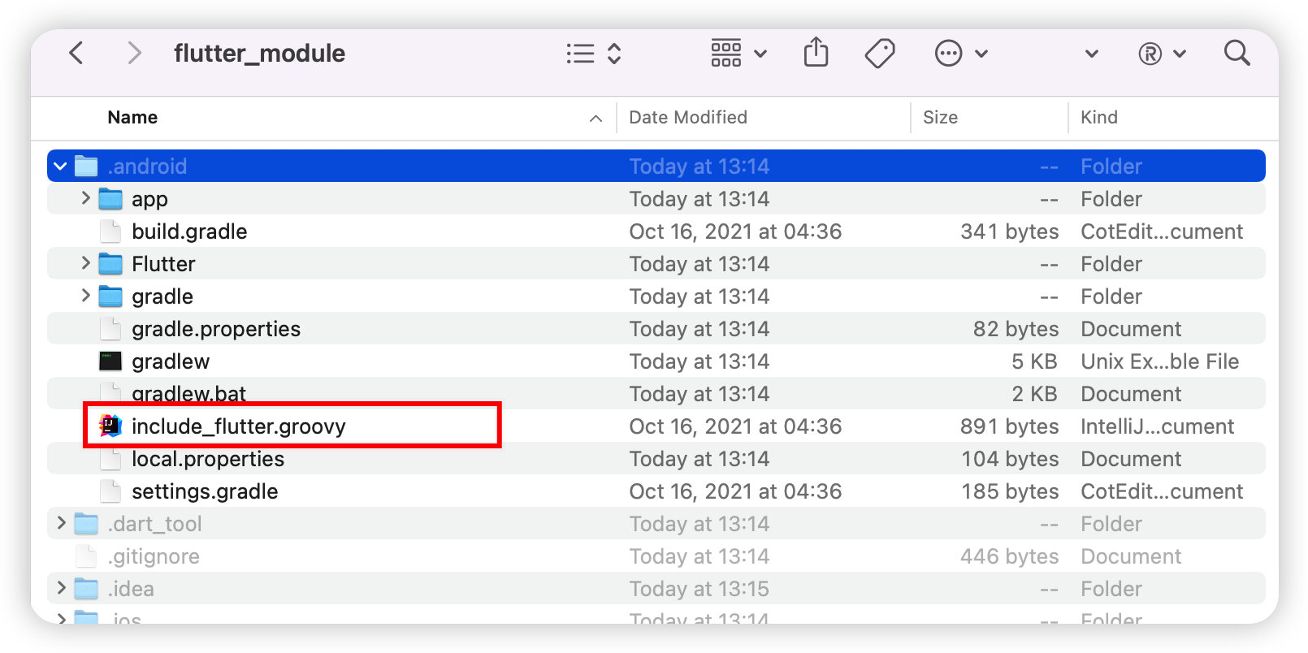
Task: Select the settings.gradle file icon
Action: (x=110, y=491)
